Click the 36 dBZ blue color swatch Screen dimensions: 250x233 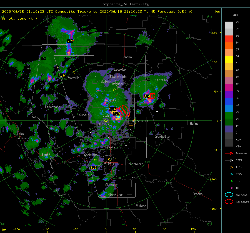[229, 101]
